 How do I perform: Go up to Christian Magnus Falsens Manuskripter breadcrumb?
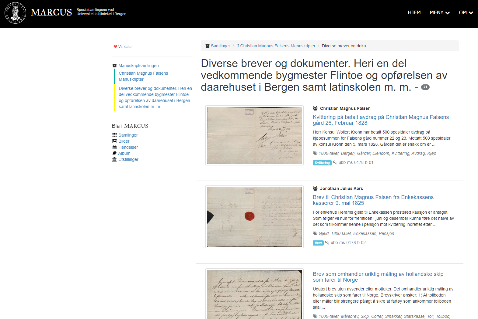click(278, 46)
